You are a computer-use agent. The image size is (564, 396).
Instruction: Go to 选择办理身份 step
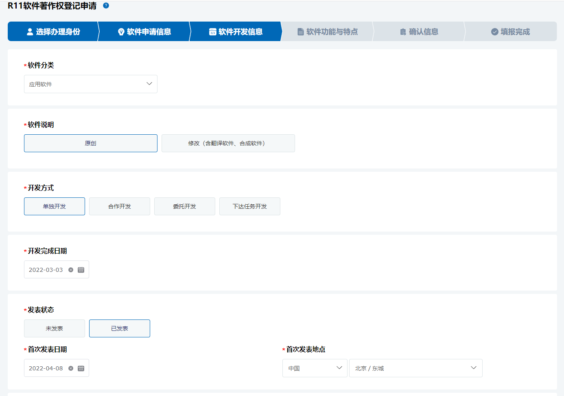(x=53, y=32)
